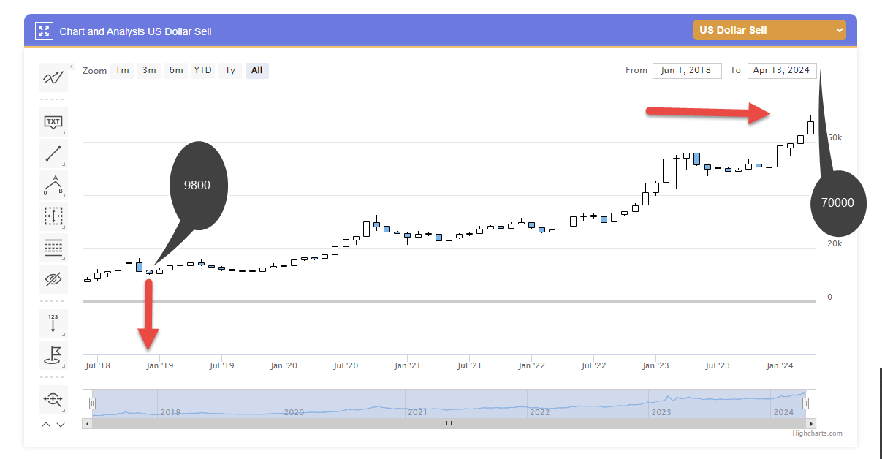Click the horizontal scrollbar thumb grip
The height and width of the screenshot is (459, 882).
pyautogui.click(x=449, y=423)
